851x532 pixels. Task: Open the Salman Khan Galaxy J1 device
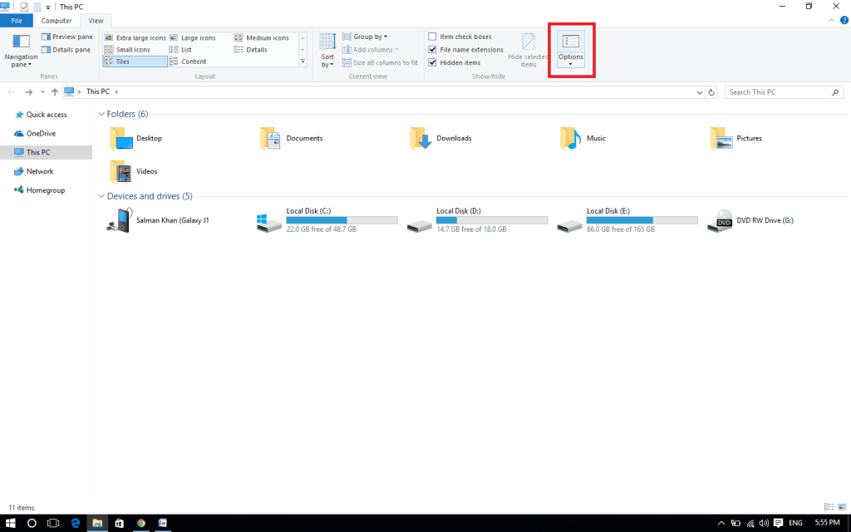(120, 220)
